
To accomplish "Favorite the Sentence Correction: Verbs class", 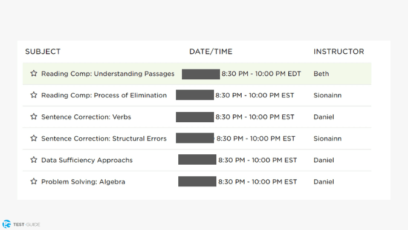I will point(34,117).
